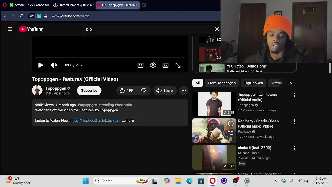The width and height of the screenshot is (332, 187).
Task: Seek on the video progress bar
Action: coord(110,57)
